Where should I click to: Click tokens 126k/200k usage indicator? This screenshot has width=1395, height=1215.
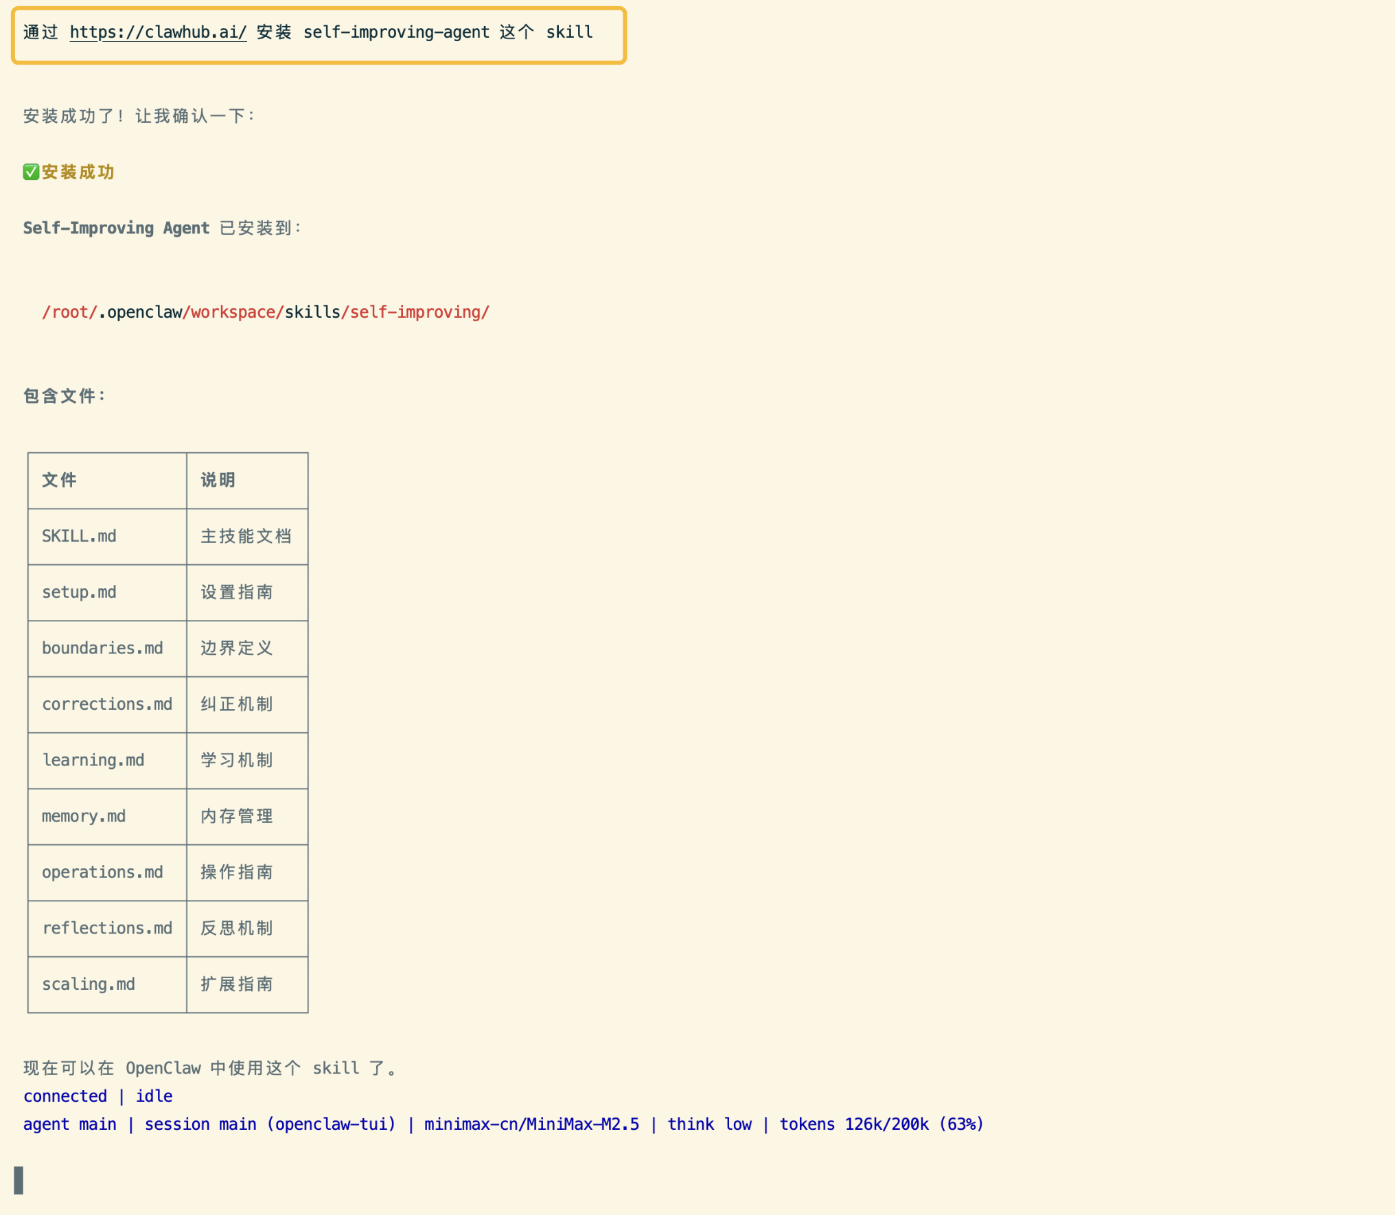pyautogui.click(x=881, y=1124)
